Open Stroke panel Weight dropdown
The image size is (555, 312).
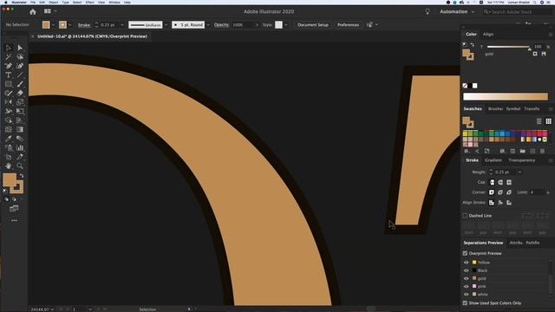coord(519,172)
